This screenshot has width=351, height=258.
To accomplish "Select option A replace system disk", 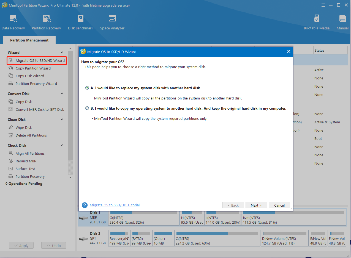I will [87, 88].
